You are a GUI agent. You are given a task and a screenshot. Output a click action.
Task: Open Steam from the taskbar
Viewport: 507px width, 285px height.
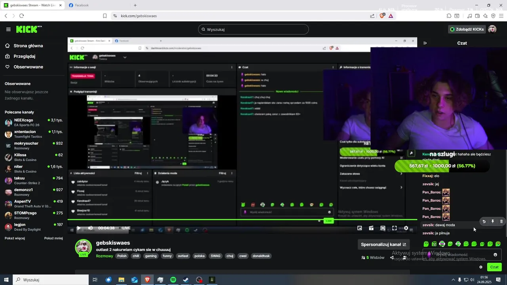click(186, 280)
